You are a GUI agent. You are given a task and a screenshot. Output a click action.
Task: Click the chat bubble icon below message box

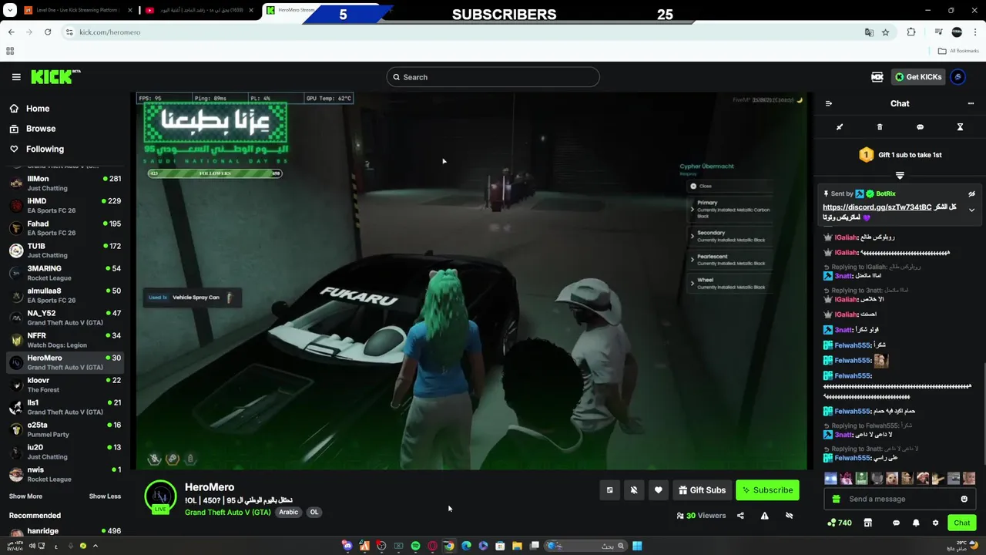coord(896,523)
